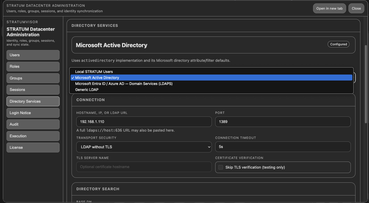Open the Transport Security dropdown
369x203 pixels.
pos(144,147)
